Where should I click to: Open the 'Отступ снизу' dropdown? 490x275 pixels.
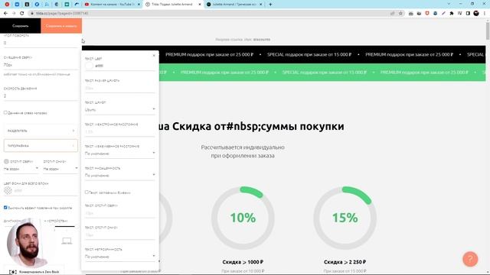tap(60, 169)
